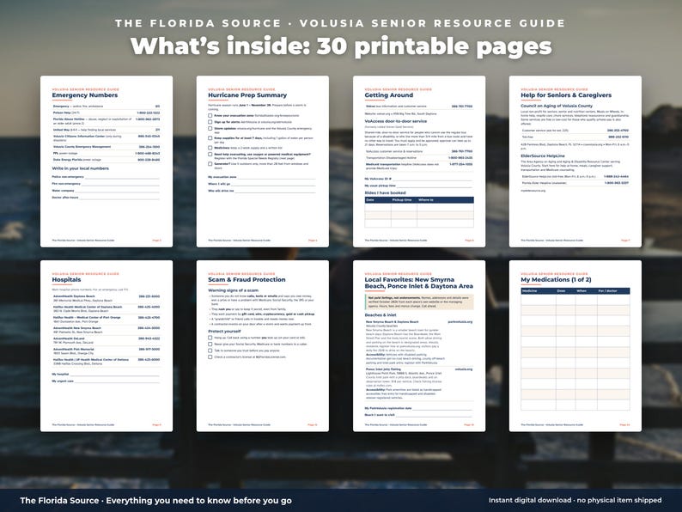
Task: Click the 'ElderSource HelpLine' heading
Action: coord(543,155)
